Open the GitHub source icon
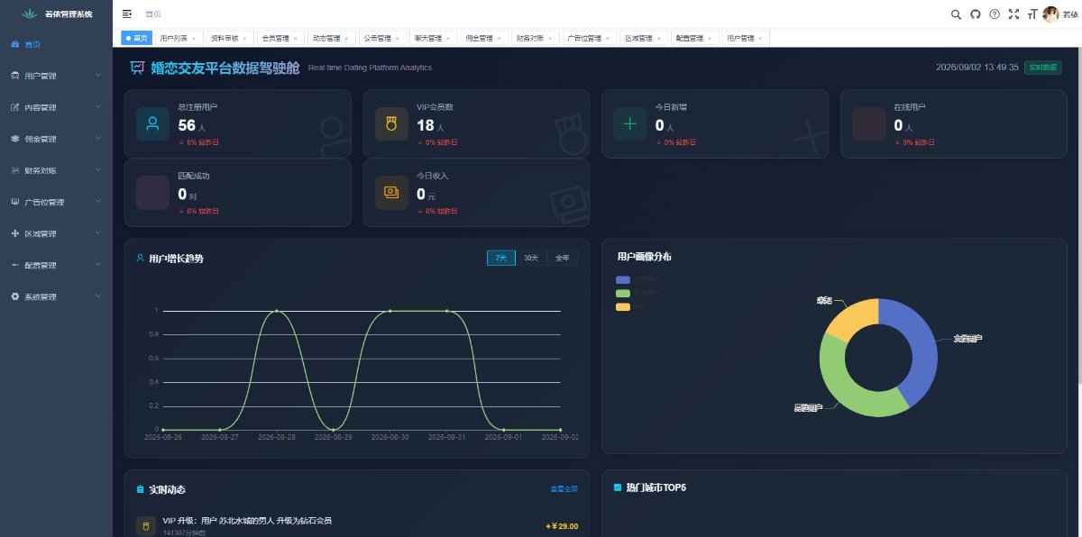 (976, 14)
